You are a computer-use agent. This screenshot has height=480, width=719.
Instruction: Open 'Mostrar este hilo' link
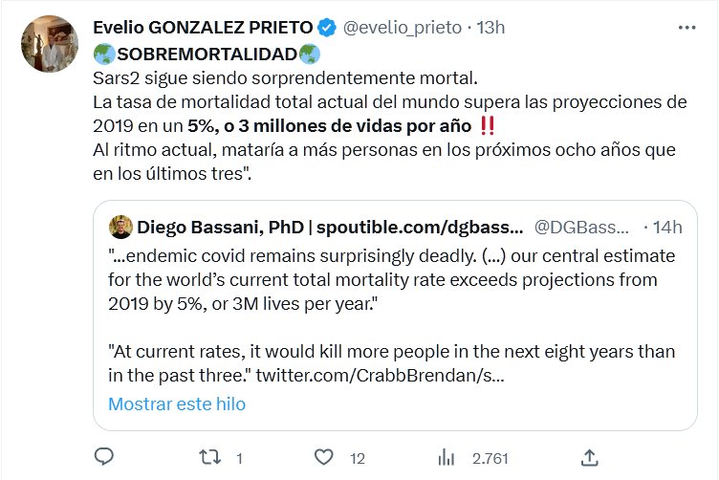point(177,404)
